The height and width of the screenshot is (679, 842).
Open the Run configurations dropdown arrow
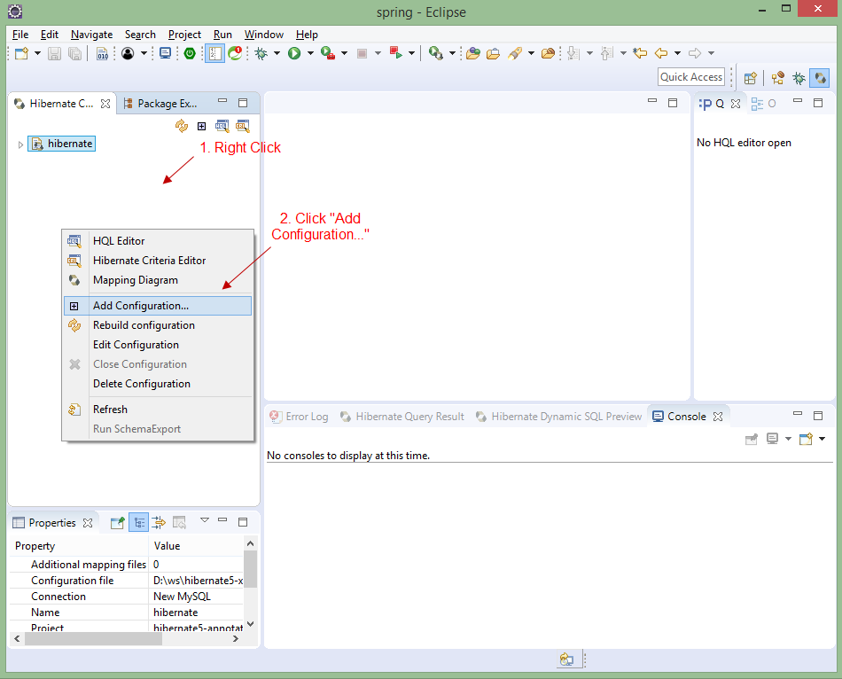[310, 53]
